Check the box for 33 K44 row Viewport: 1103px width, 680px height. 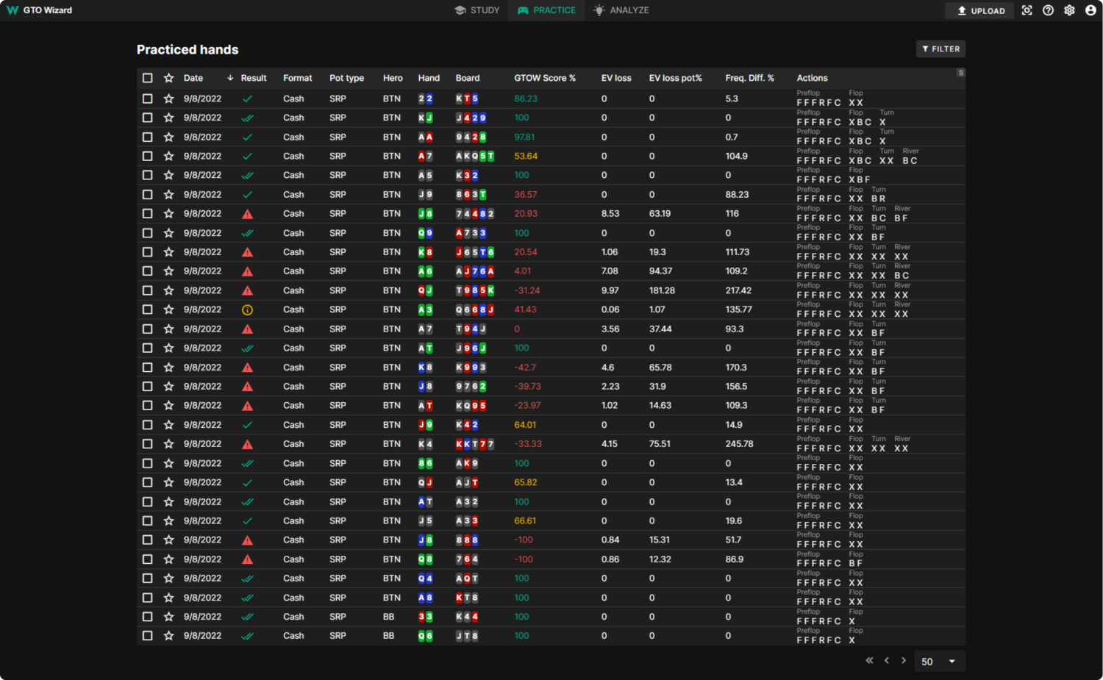click(148, 617)
